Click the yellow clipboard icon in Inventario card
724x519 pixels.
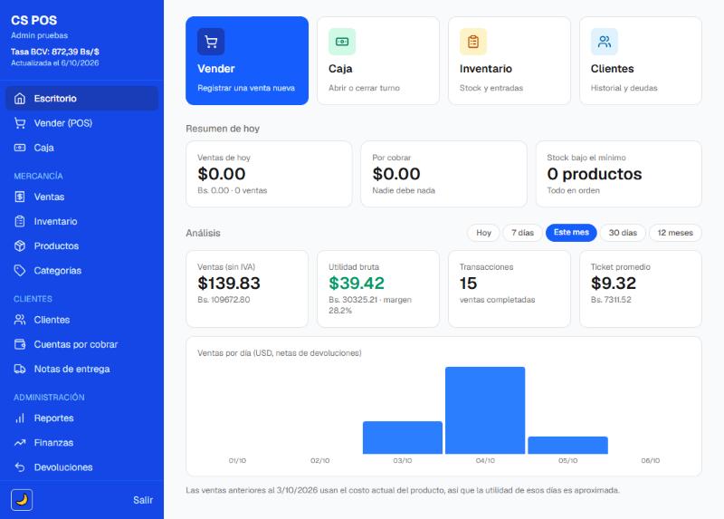473,42
